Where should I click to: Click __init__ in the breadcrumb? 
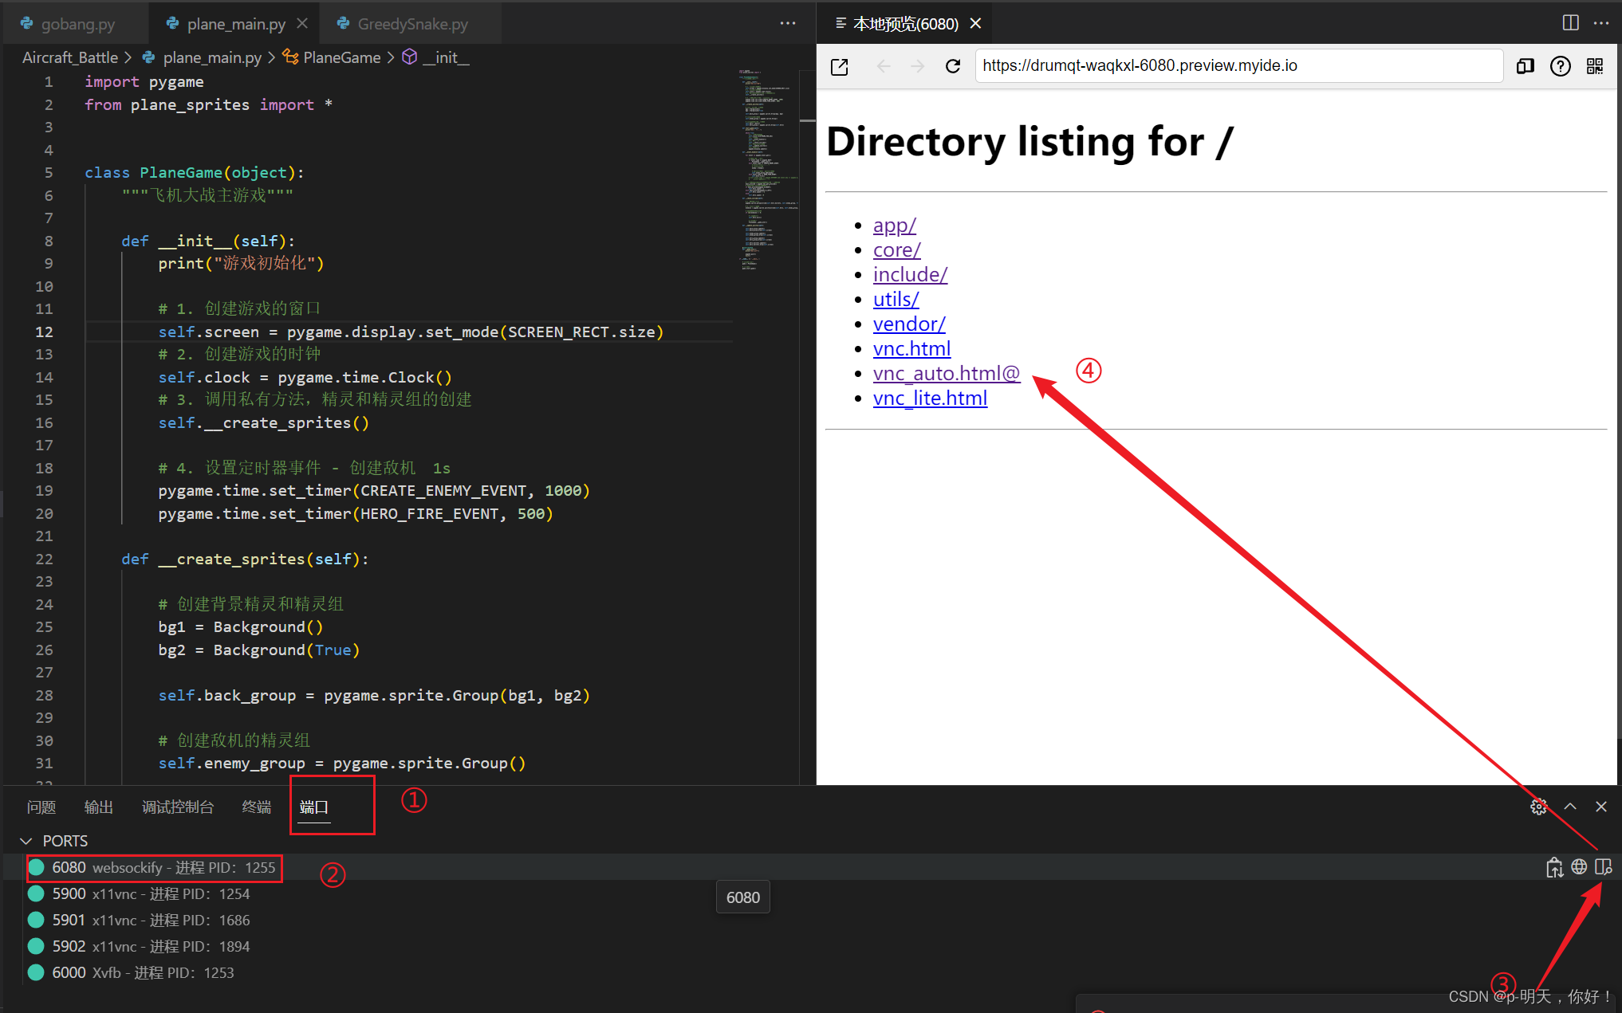446,57
